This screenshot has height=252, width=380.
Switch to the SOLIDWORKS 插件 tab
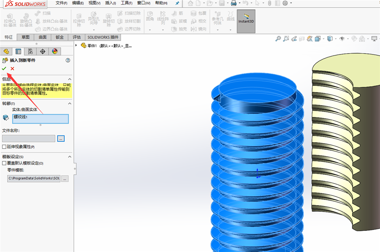[x=103, y=37]
